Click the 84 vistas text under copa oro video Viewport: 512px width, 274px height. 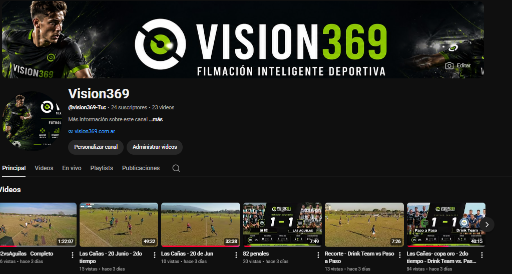coord(416,269)
